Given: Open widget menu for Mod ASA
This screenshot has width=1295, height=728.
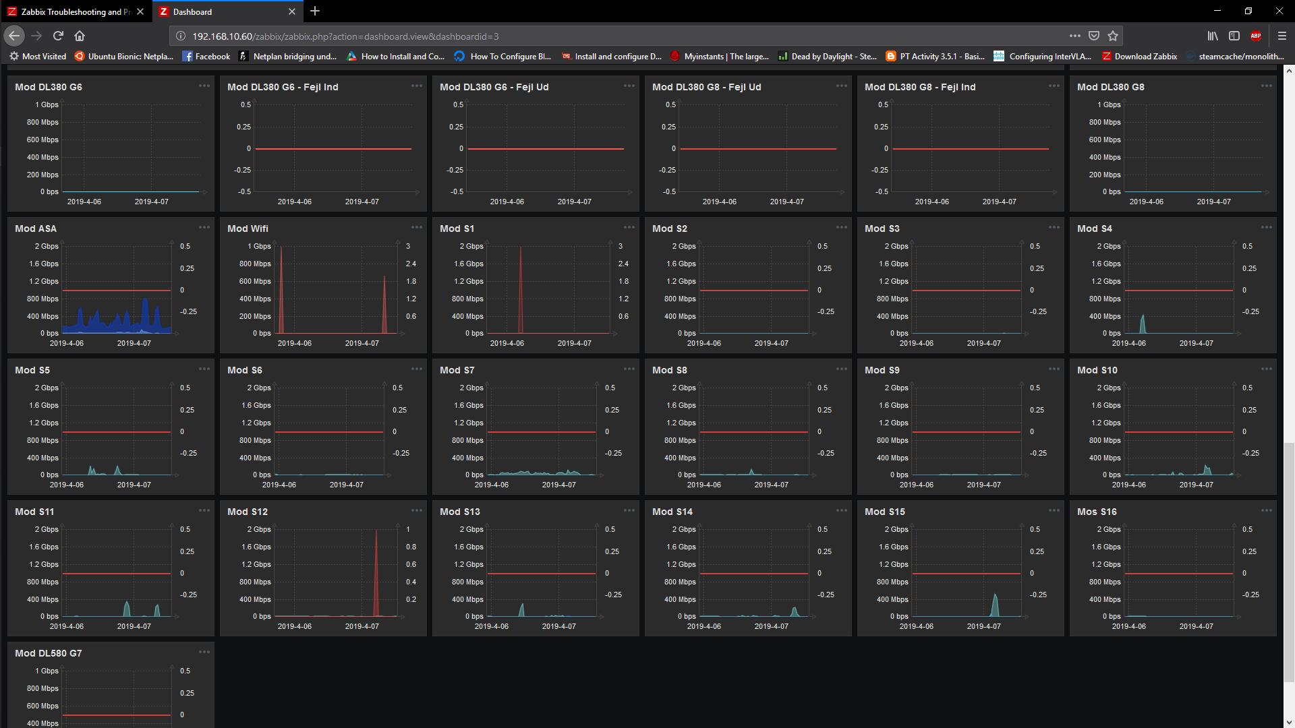Looking at the screenshot, I should pyautogui.click(x=204, y=228).
